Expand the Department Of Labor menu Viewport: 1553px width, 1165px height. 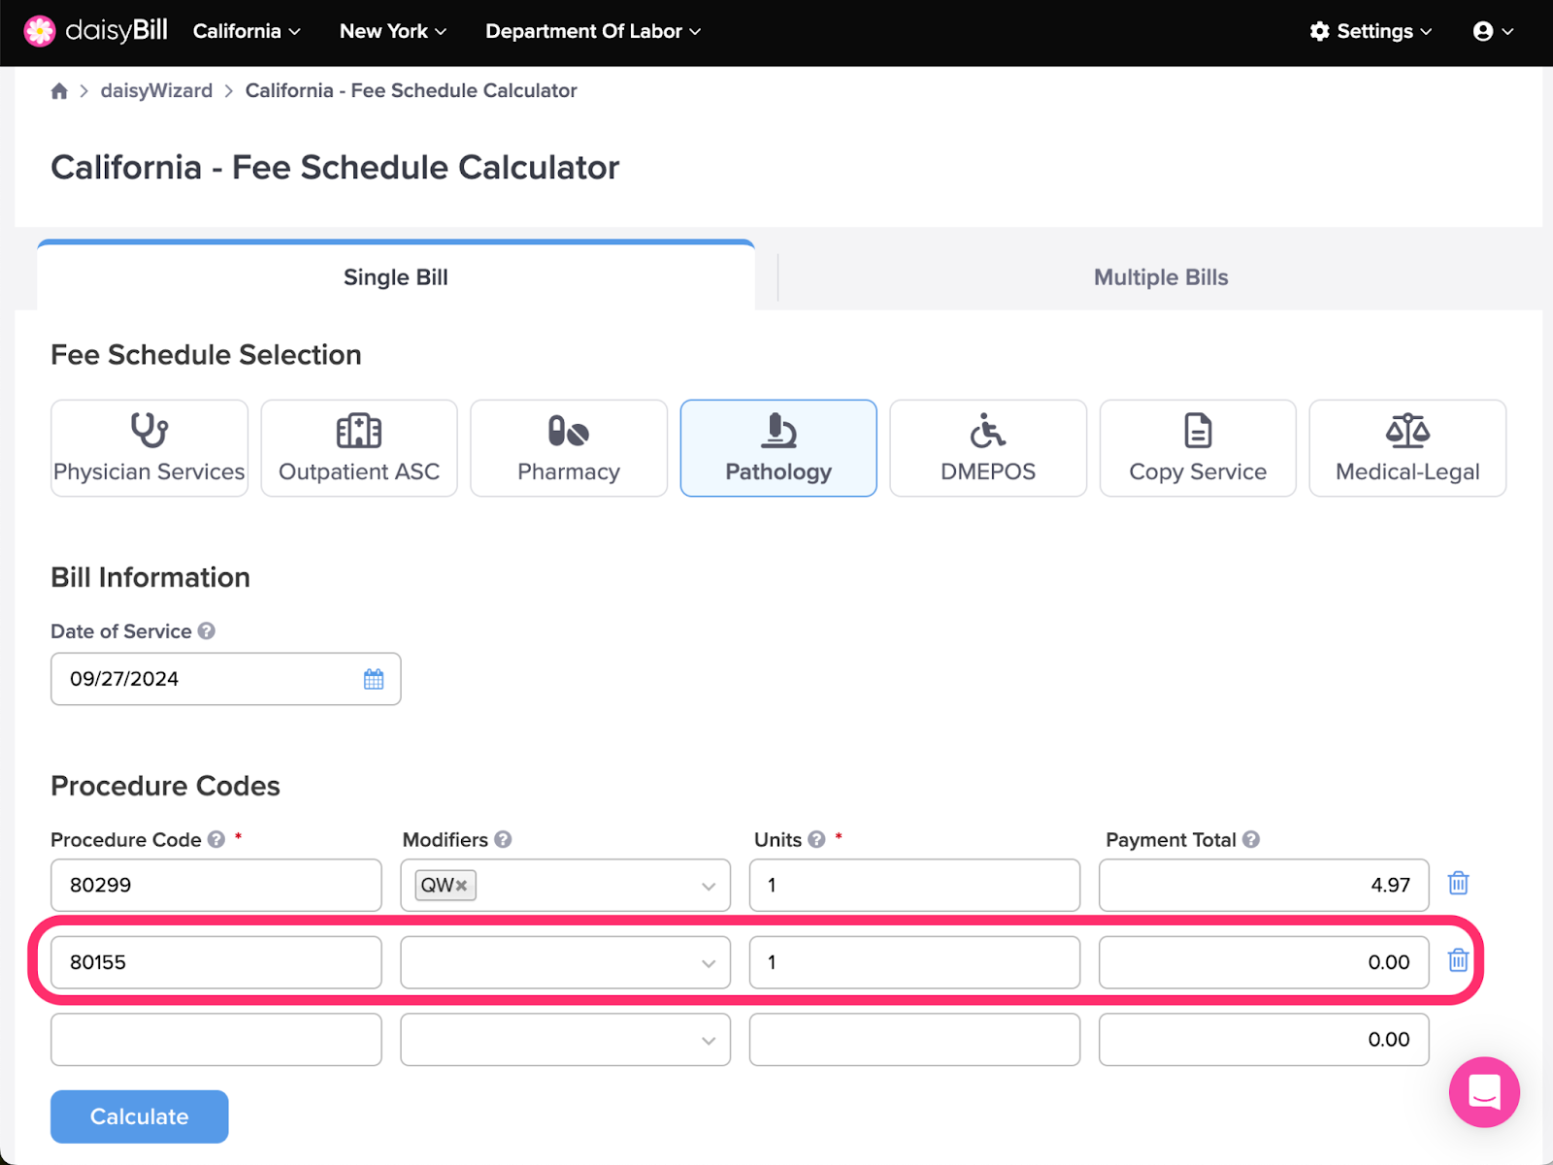pos(593,31)
